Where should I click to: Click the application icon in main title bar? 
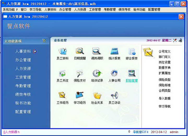4,4
